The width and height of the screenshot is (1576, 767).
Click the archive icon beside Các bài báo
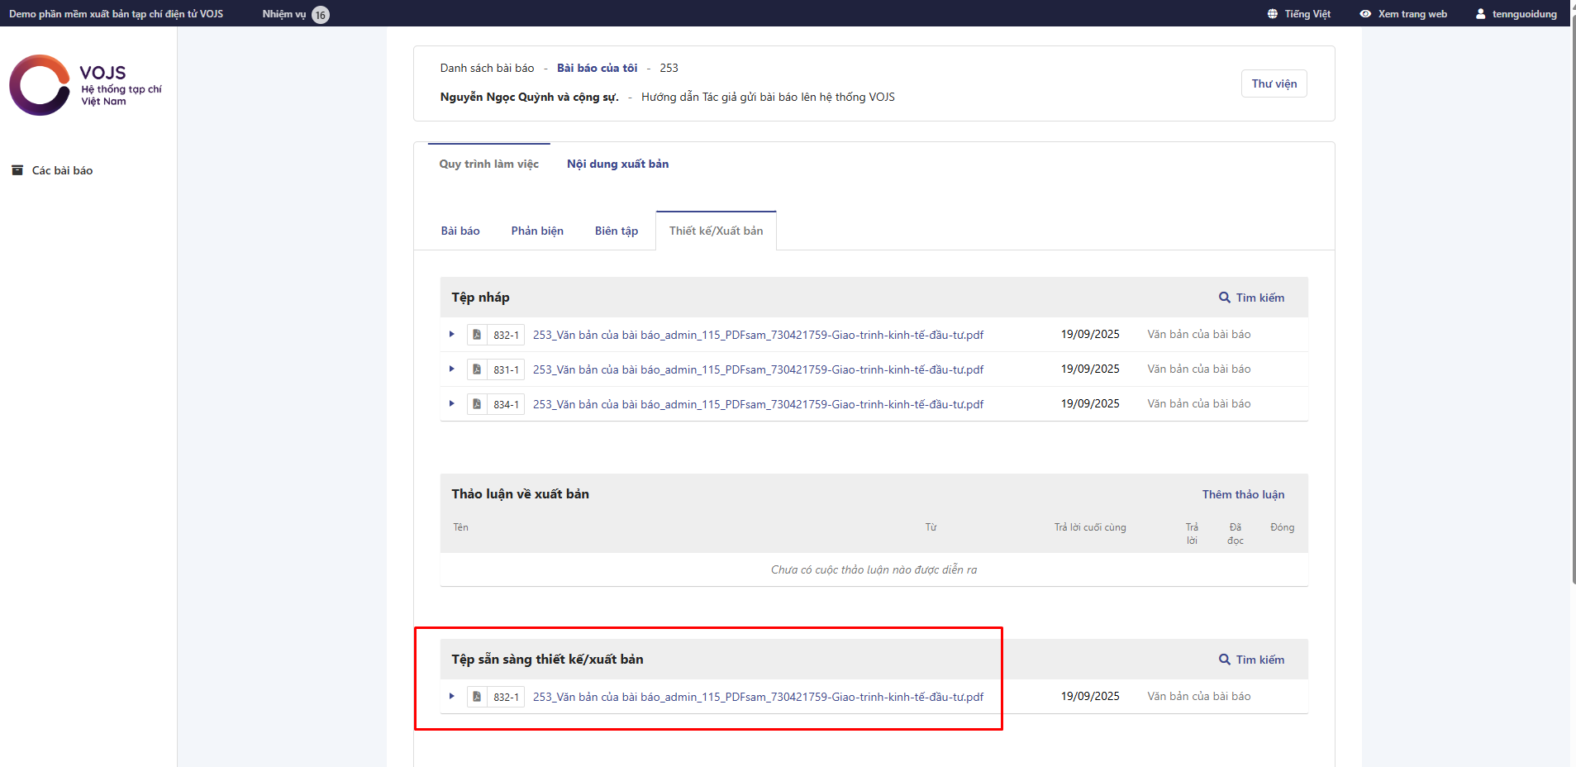pyautogui.click(x=17, y=170)
